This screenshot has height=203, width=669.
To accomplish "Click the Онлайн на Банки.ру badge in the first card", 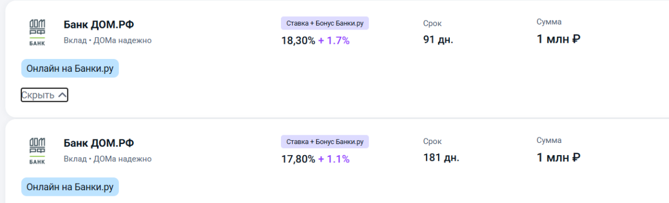I will click(x=70, y=68).
